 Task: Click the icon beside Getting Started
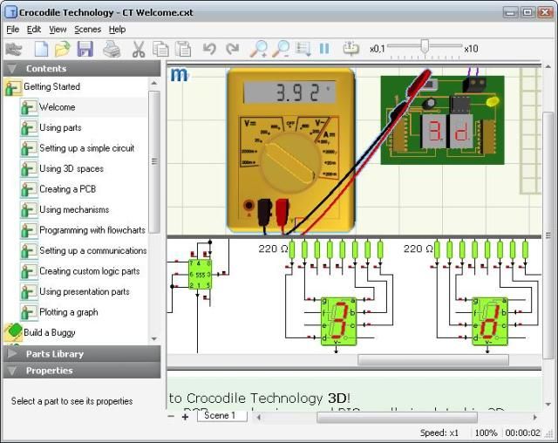[13, 87]
